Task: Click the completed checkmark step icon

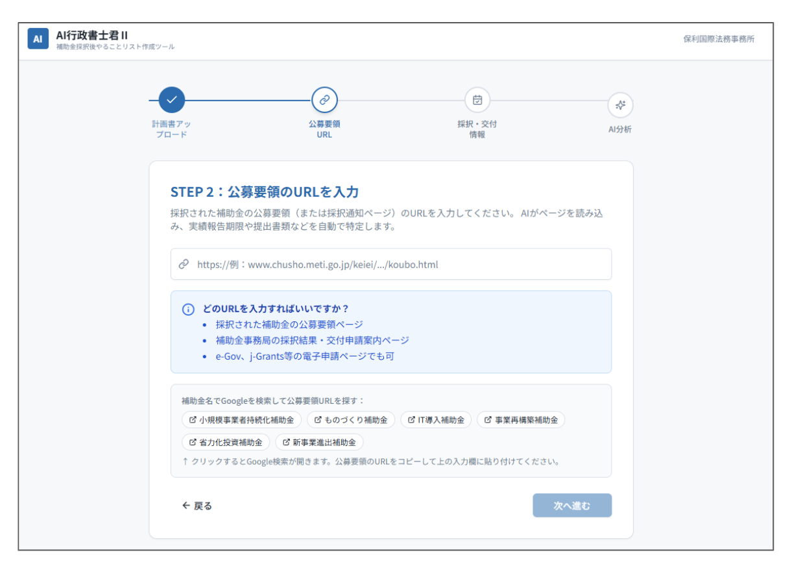Action: [x=172, y=100]
